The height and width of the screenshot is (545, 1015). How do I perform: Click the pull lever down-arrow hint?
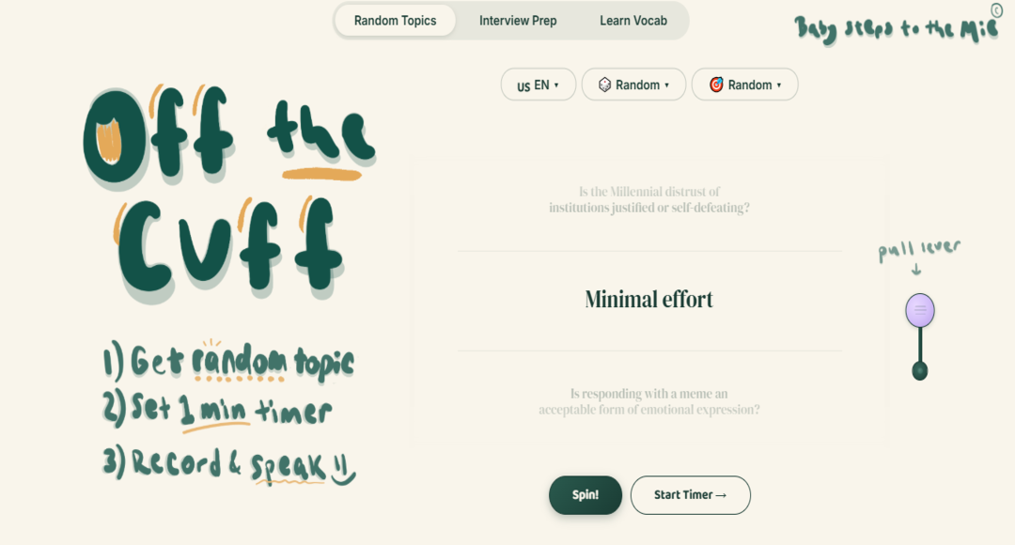pyautogui.click(x=916, y=270)
